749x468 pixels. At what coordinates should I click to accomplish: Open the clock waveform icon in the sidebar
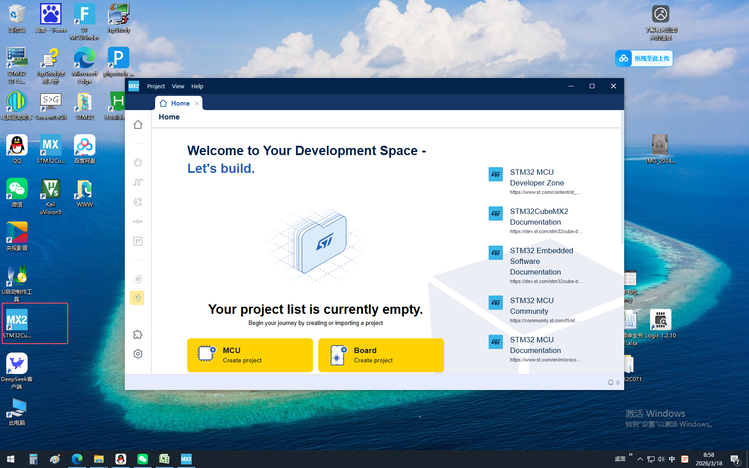[138, 182]
